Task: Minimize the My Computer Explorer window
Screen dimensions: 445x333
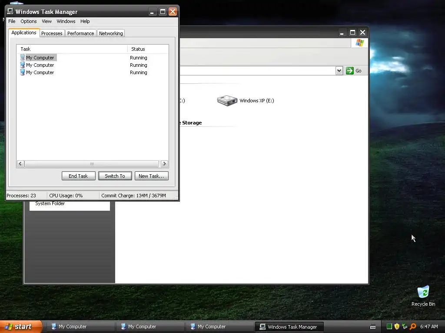Action: coord(342,33)
